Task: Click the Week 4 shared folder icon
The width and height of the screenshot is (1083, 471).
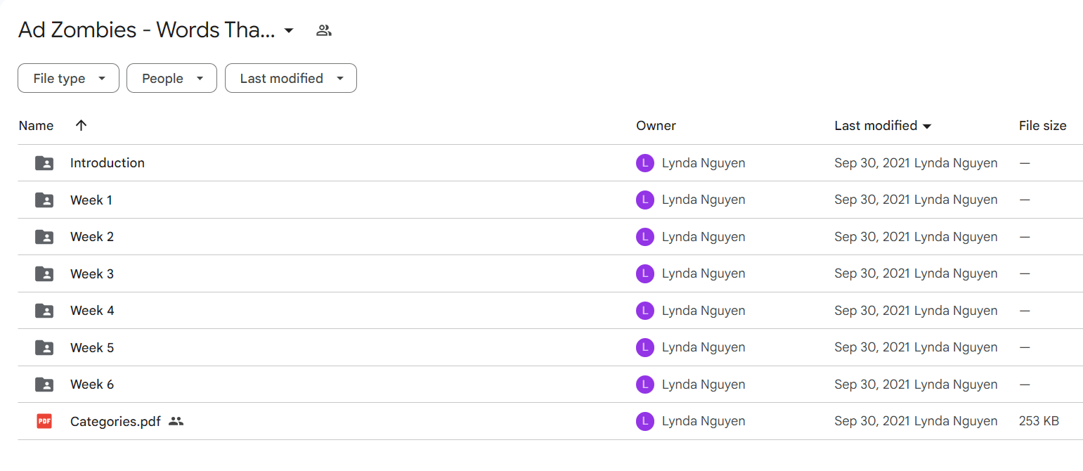Action: point(44,311)
